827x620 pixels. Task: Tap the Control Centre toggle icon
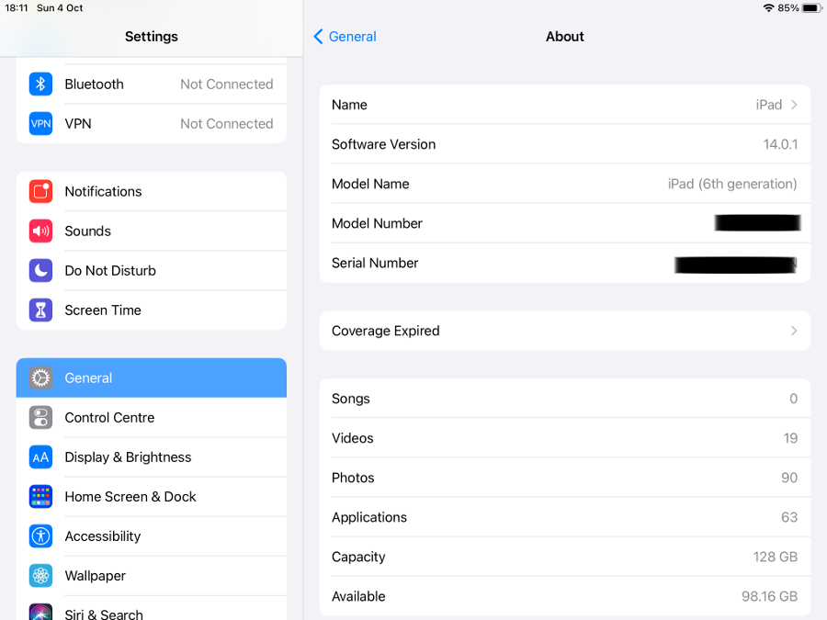pos(40,418)
